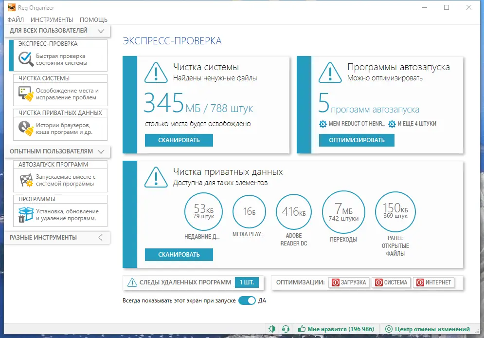The width and height of the screenshot is (484, 338).
Task: Click the 416 КБ Adobe Reader DC circle
Action: [x=293, y=212]
